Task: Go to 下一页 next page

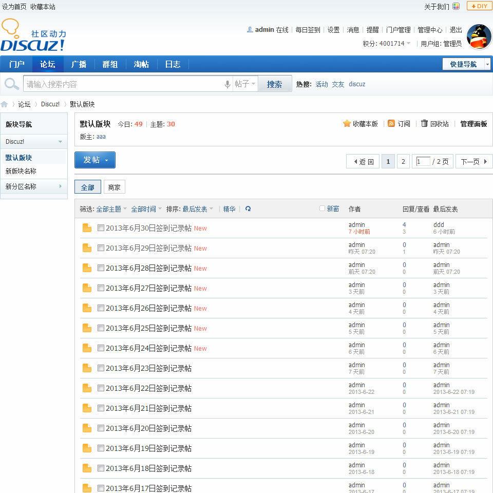Action: 473,162
